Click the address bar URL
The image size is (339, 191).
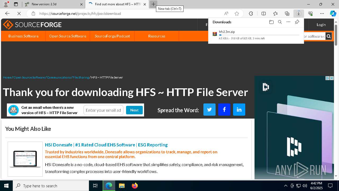coord(80,14)
